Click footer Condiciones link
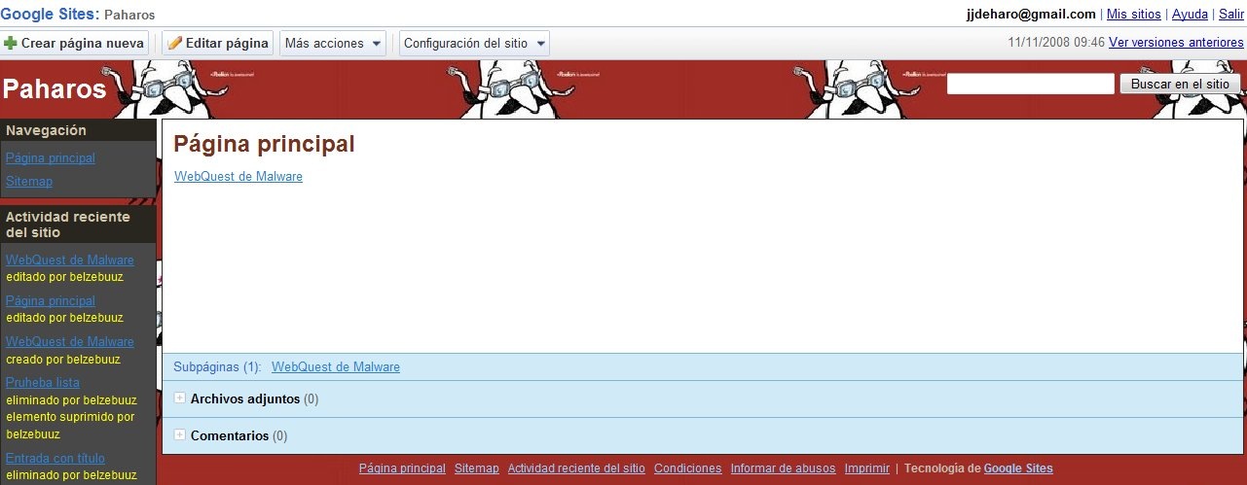1247x485 pixels. (688, 468)
